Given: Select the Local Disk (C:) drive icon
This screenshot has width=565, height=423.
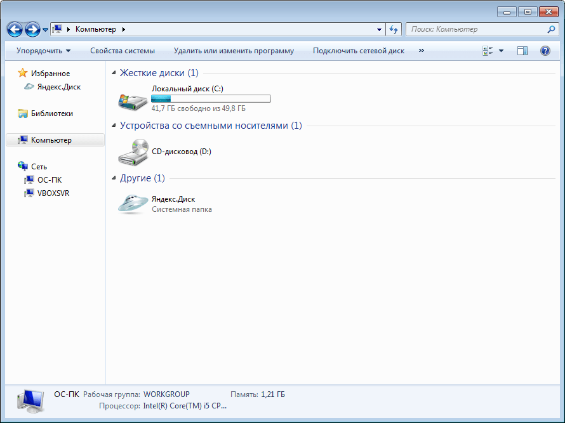Looking at the screenshot, I should (133, 100).
